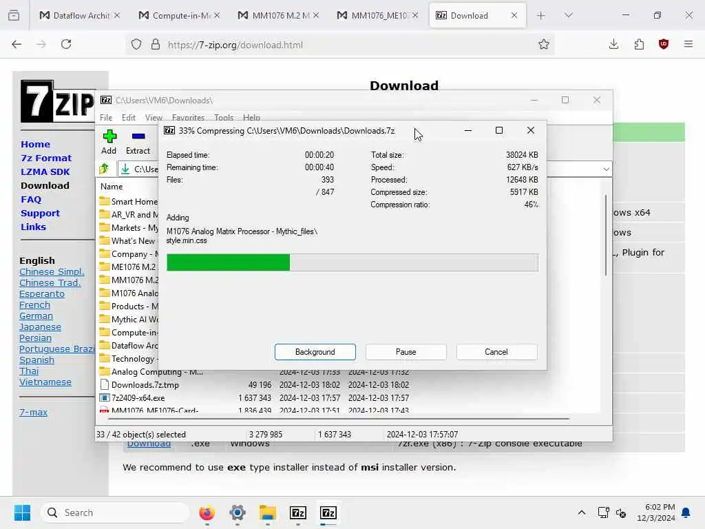Viewport: 705px width, 529px height.
Task: Click the site security padlock icon
Action: tap(155, 44)
